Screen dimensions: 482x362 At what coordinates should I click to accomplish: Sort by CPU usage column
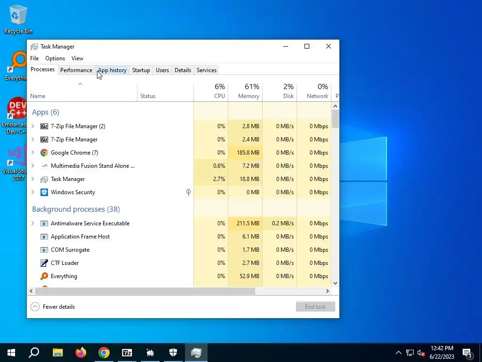pyautogui.click(x=211, y=92)
